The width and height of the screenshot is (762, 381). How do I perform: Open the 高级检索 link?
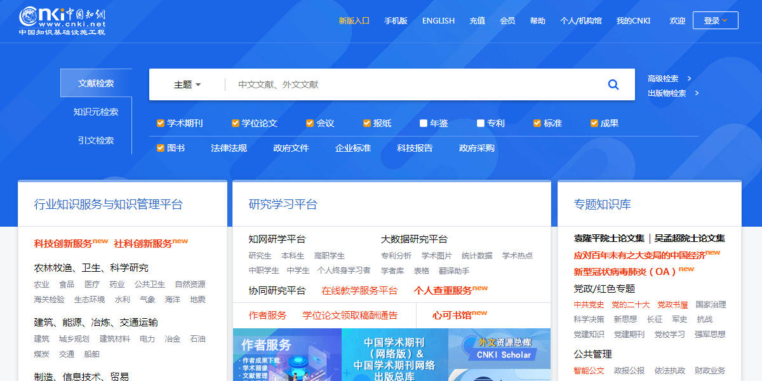pyautogui.click(x=663, y=79)
